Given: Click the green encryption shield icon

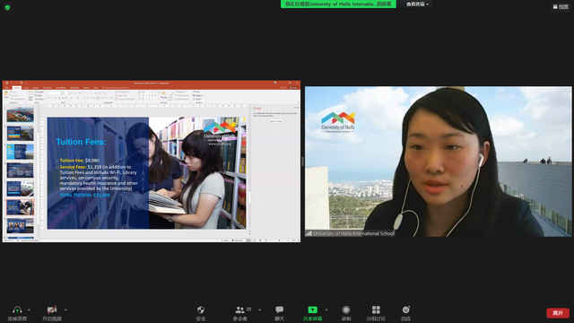Looking at the screenshot, I should tap(8, 7).
